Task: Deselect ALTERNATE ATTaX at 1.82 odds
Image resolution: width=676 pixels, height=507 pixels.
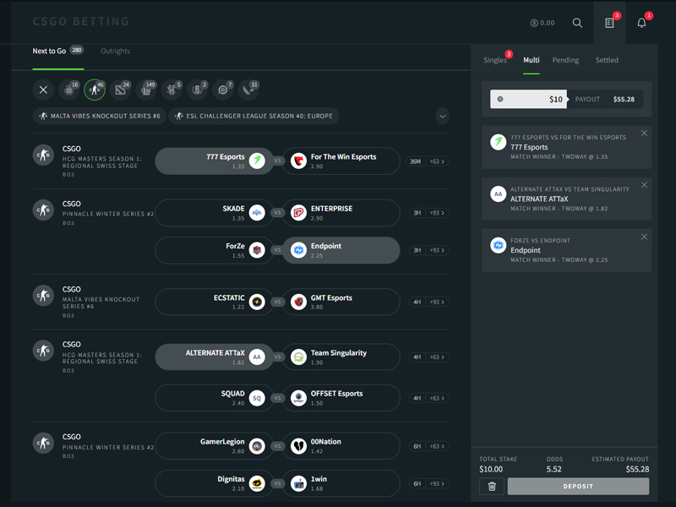Action: click(215, 357)
